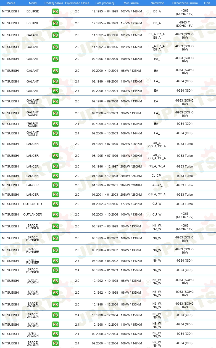Click fuel icon for Lancer 192kW / 261KM row
Screen dimensions: 216x348
click(x=55, y=144)
